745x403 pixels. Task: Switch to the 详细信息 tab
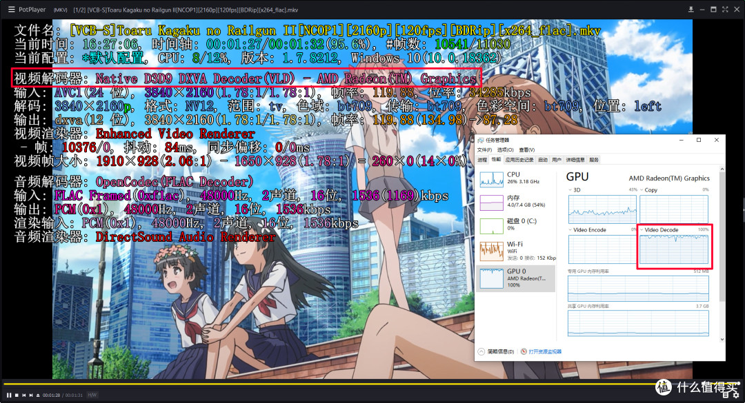point(575,160)
